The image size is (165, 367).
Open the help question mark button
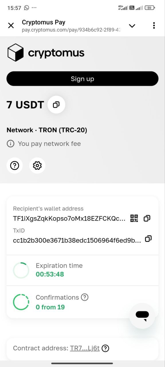(x=15, y=165)
